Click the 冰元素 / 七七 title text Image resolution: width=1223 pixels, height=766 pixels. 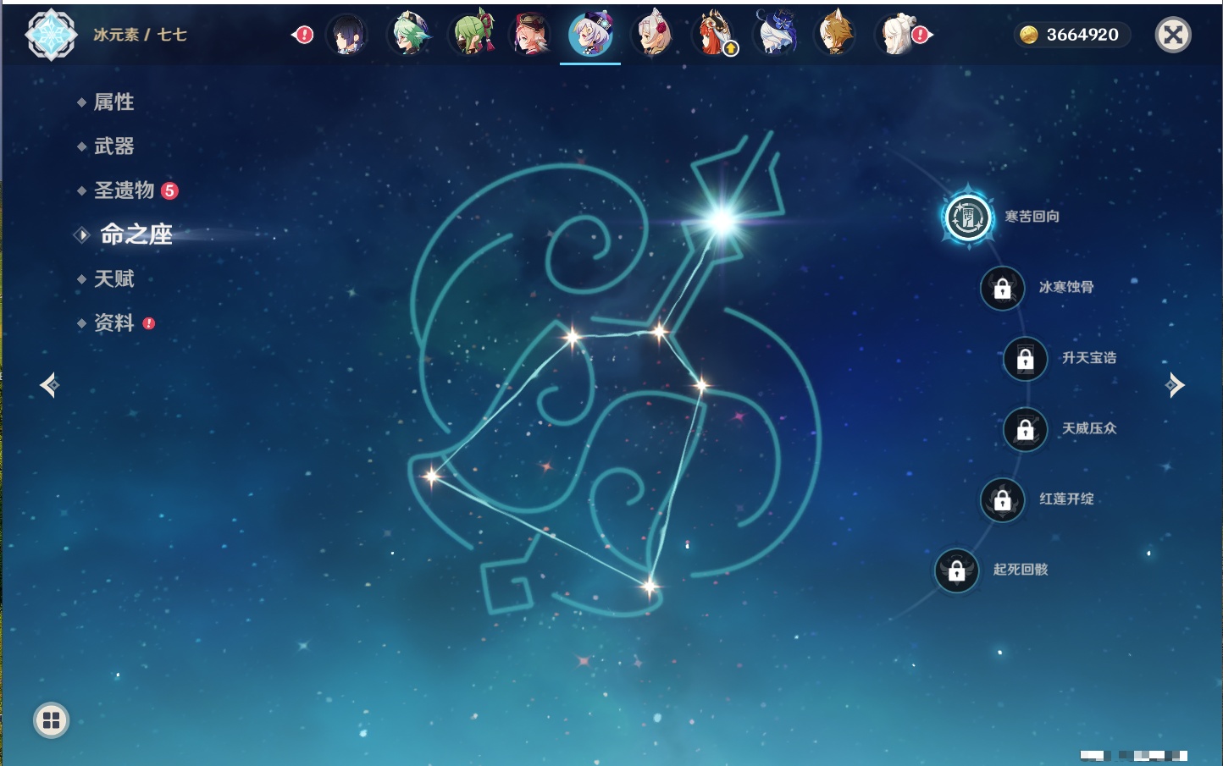tap(140, 35)
